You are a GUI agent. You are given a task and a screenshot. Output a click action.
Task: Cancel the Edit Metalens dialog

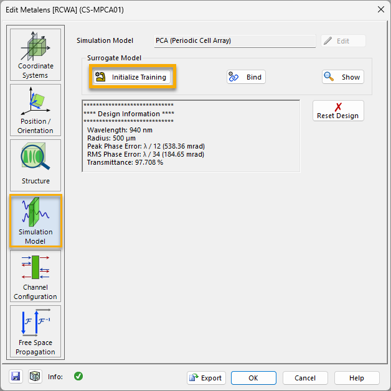(305, 378)
